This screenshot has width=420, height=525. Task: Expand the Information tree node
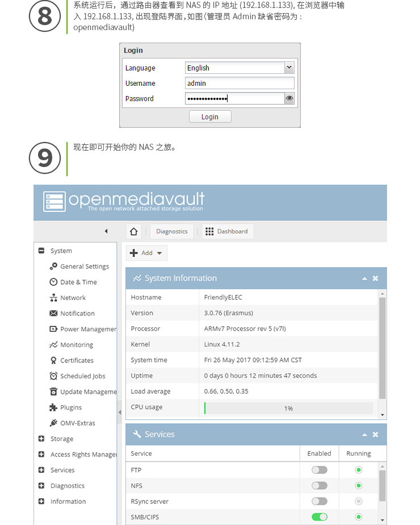[x=41, y=501]
